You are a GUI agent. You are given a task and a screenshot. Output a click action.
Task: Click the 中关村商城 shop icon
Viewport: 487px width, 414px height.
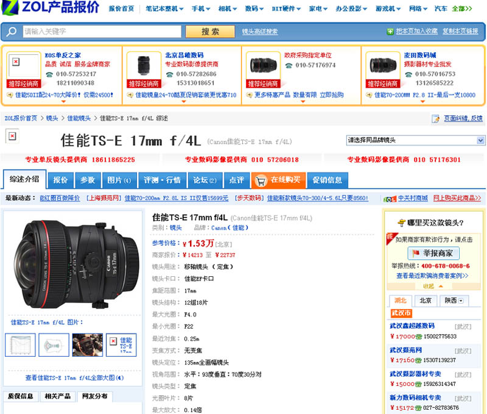click(390, 199)
